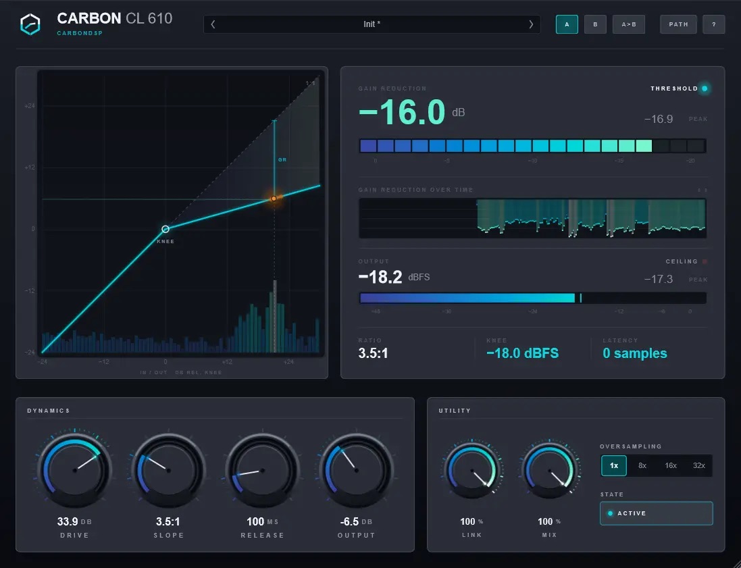Viewport: 741px width, 568px height.
Task: Click the orange gain reduction point on graph
Action: 274,199
